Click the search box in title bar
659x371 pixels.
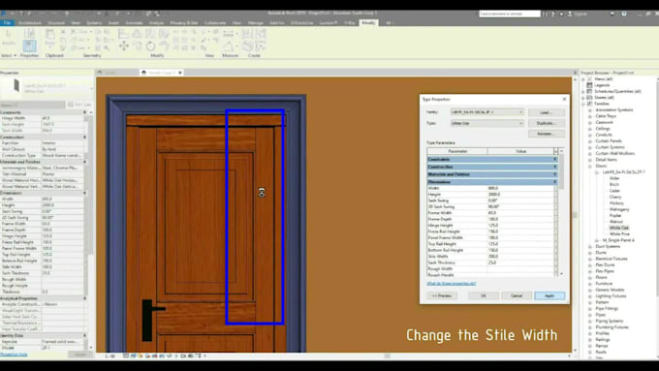click(510, 14)
